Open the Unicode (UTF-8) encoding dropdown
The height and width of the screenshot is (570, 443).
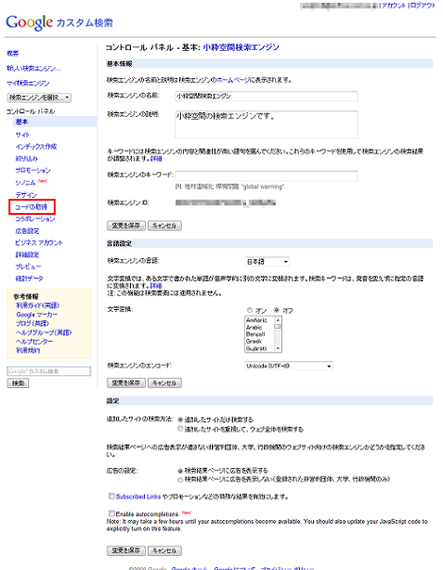288,366
